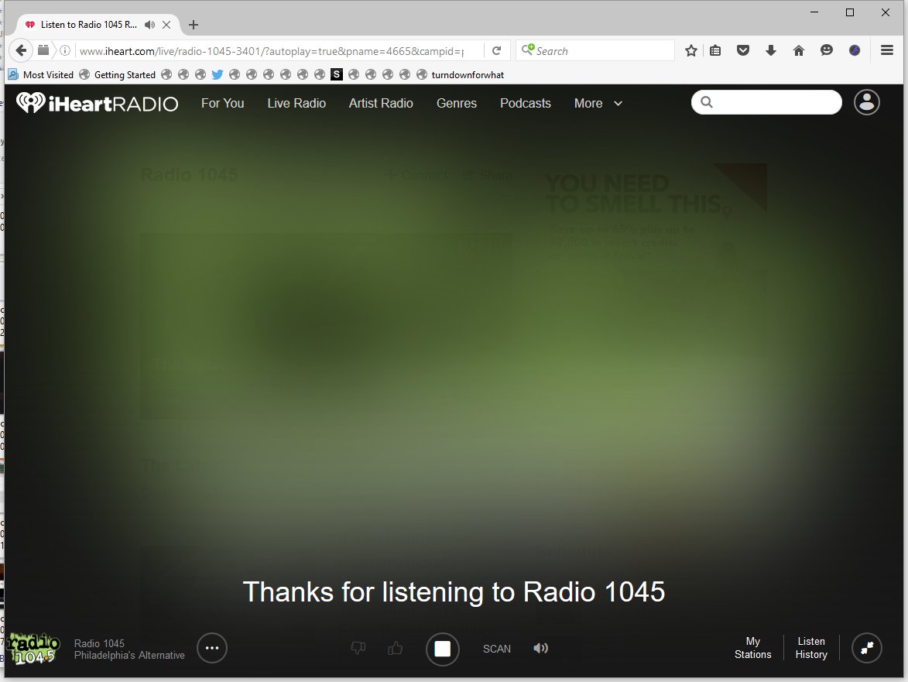Click the iheart.com URL address bar
Screen dimensions: 908x682
point(271,51)
